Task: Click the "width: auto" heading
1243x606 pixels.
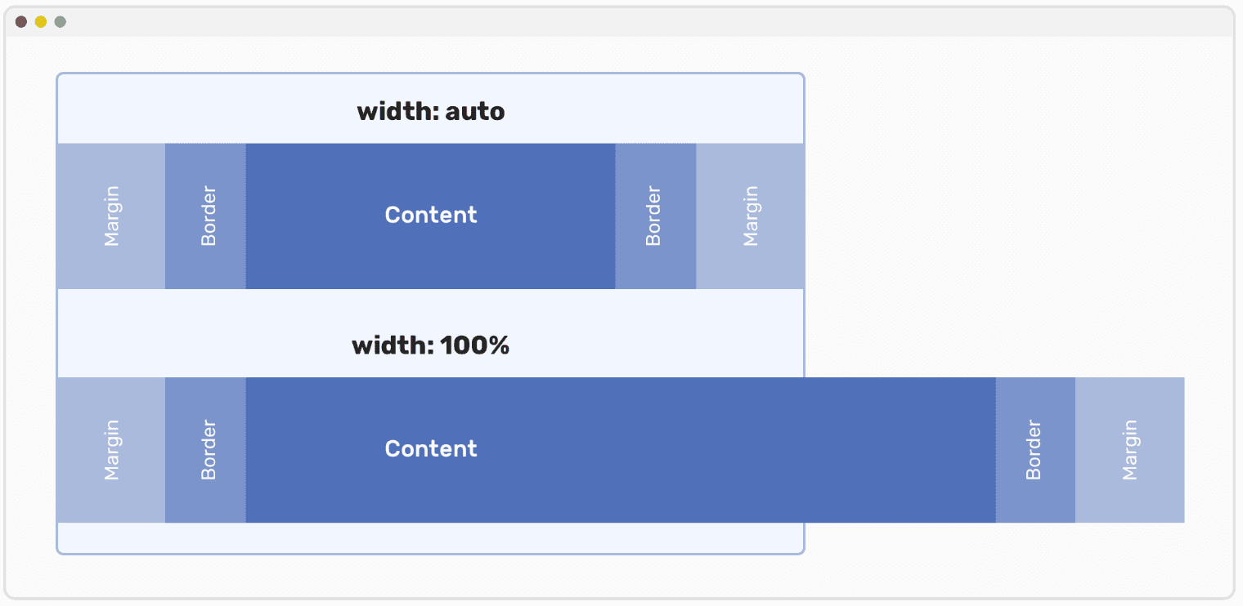Action: [x=431, y=112]
